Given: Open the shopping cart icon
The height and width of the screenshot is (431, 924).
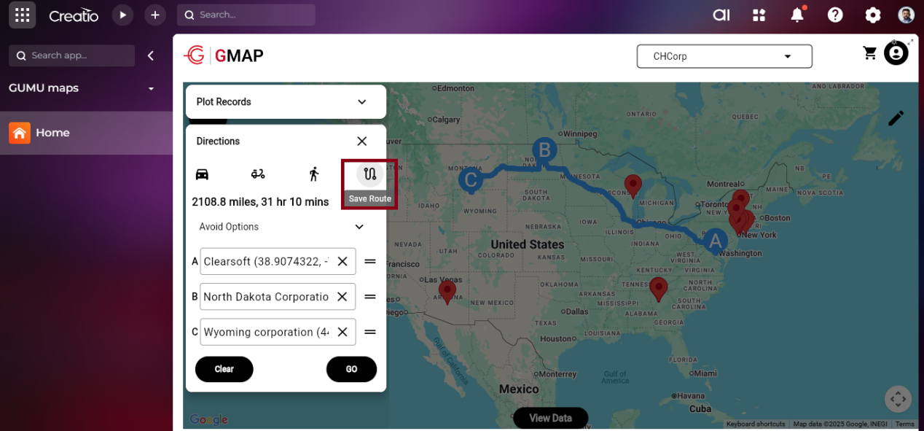Looking at the screenshot, I should (869, 53).
